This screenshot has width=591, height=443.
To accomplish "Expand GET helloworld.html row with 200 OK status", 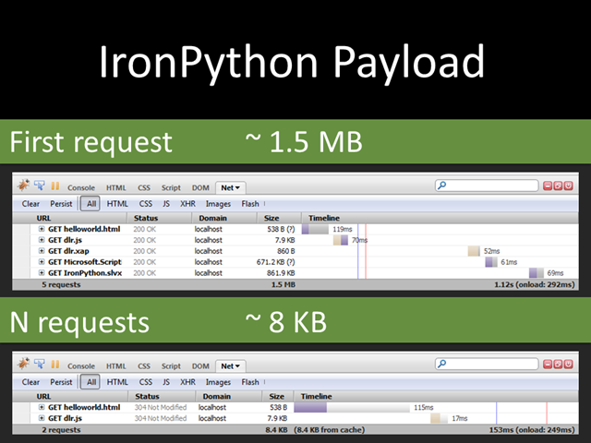I will click(42, 229).
